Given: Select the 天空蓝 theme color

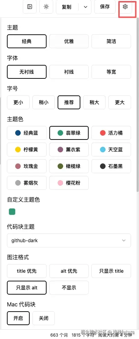Looking at the screenshot, I should point(111,150).
